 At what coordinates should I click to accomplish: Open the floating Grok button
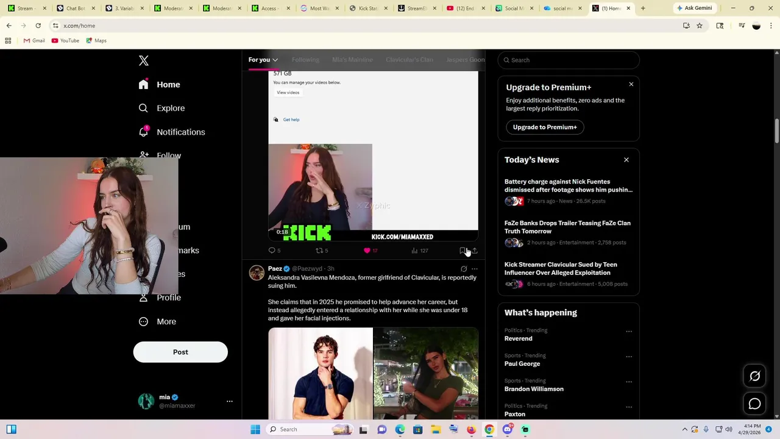pos(754,376)
